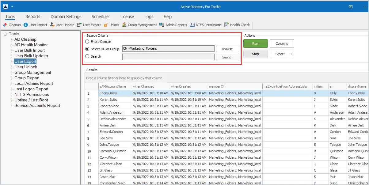Open Group Management from the toolbar
The image size is (369, 185).
(x=139, y=25)
